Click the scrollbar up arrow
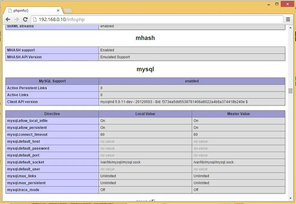This screenshot has height=204, width=296. (x=290, y=28)
